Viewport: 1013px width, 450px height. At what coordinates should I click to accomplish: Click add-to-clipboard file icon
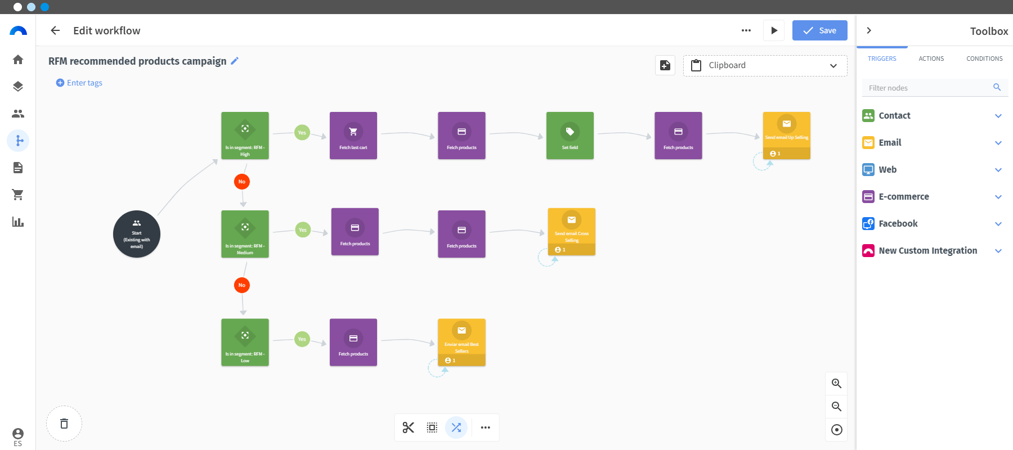(x=665, y=65)
